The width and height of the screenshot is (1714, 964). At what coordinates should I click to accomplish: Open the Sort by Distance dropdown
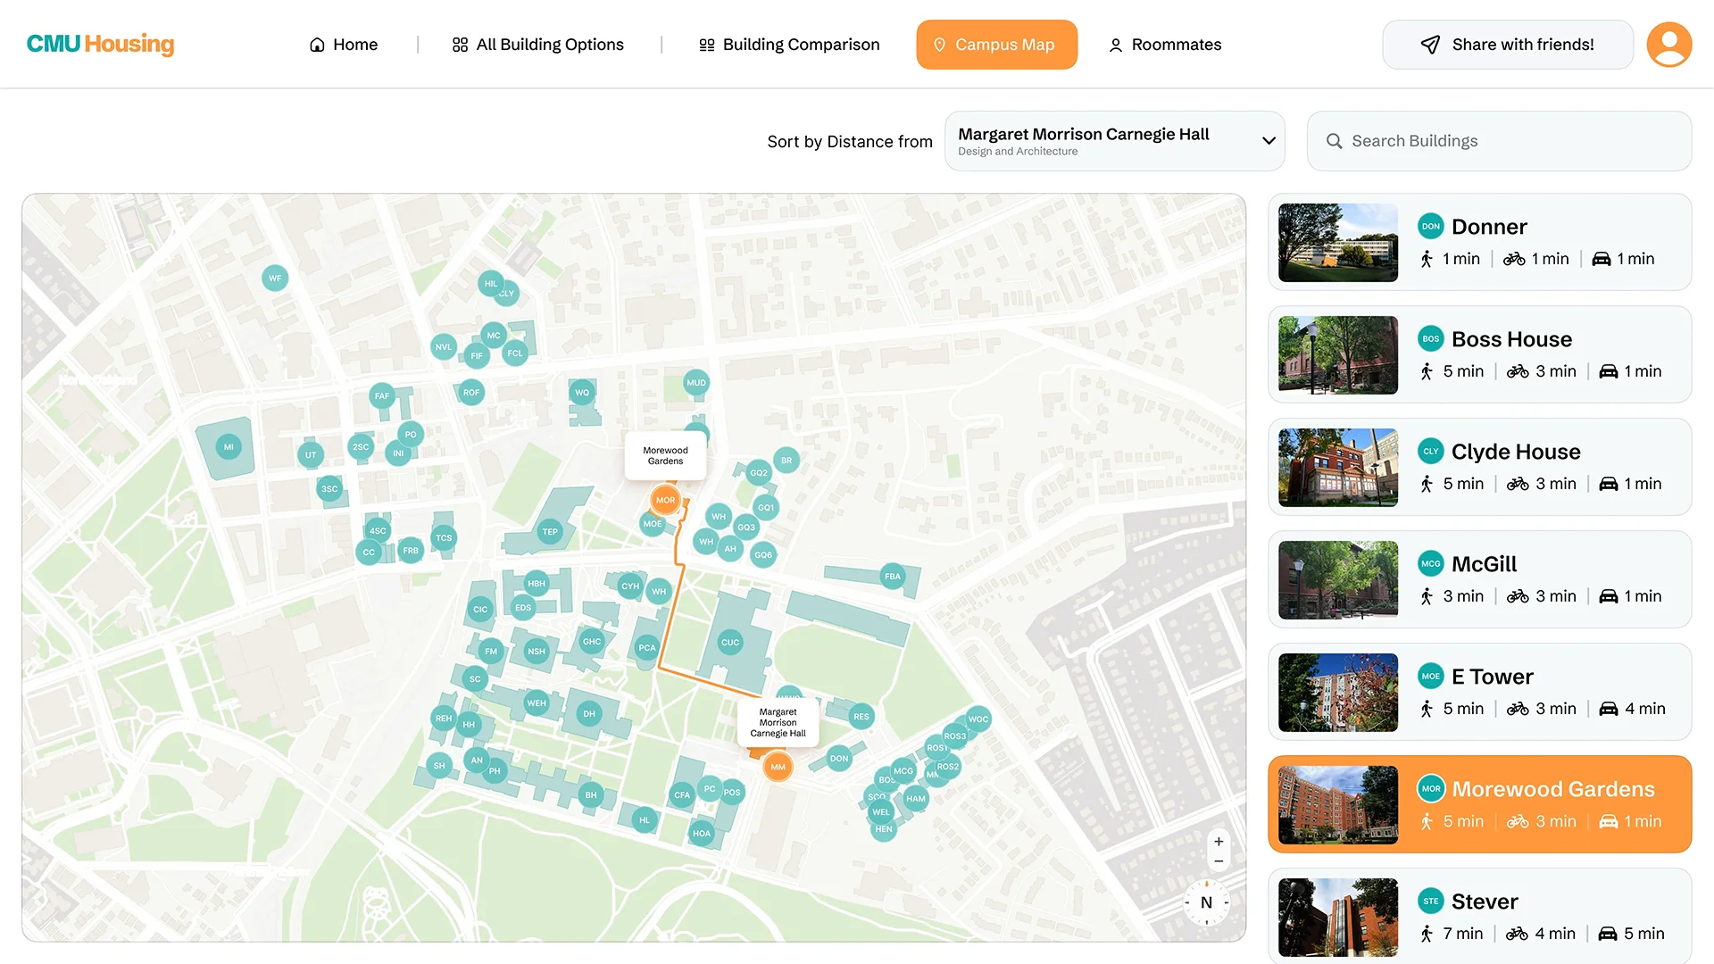coord(1114,141)
